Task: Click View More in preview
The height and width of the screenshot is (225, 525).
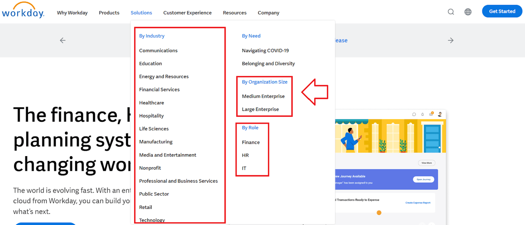Action: [427, 163]
